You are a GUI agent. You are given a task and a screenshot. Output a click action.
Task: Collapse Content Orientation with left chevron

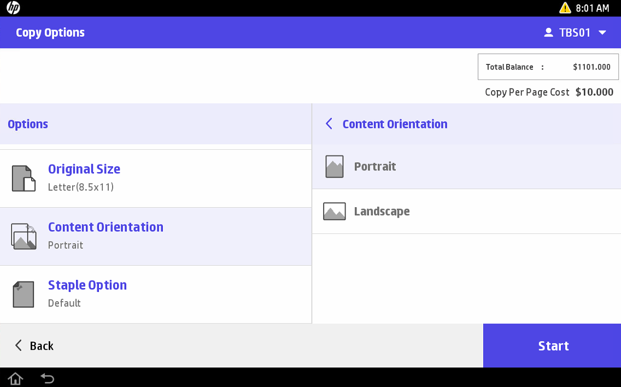coord(329,124)
